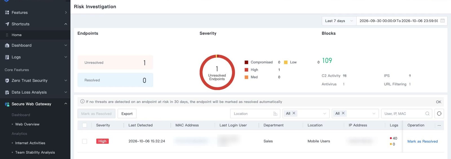Click the Export button
This screenshot has width=451, height=159.
pyautogui.click(x=127, y=114)
